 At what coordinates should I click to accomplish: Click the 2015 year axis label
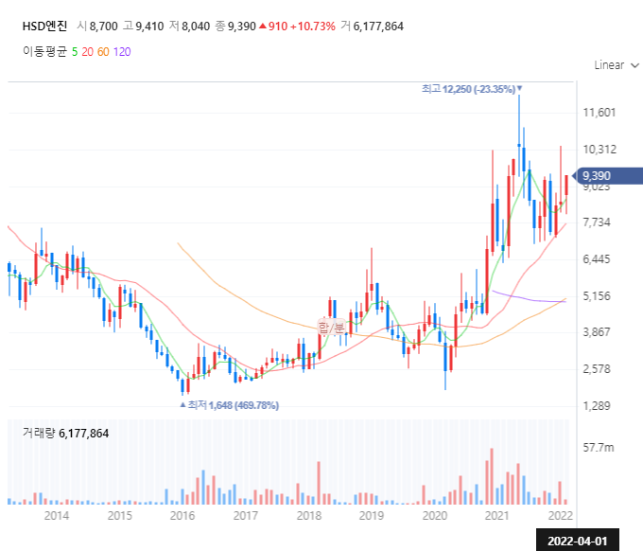(120, 516)
